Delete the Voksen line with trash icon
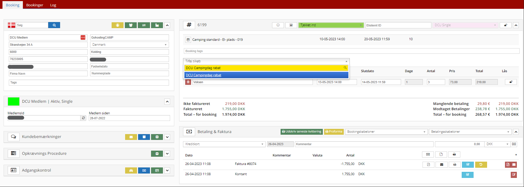 188,82
